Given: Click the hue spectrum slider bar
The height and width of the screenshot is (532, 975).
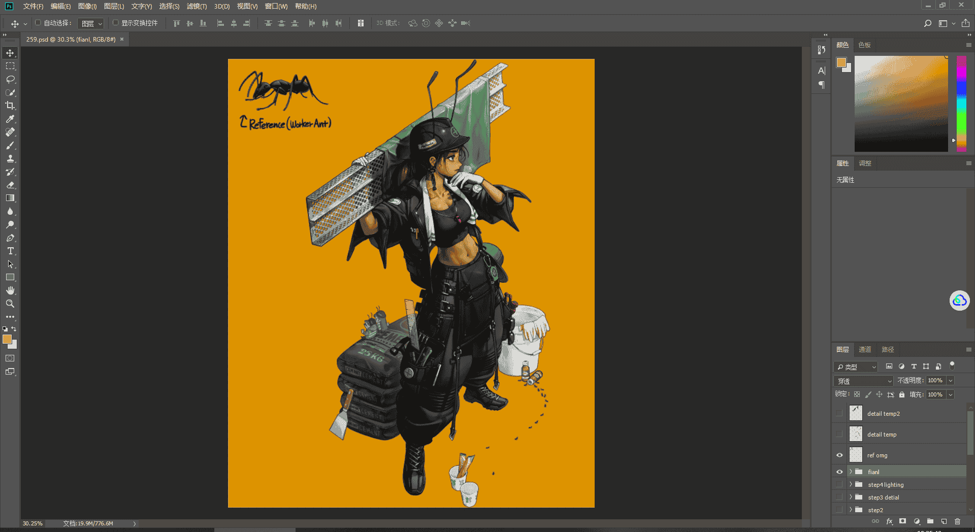Looking at the screenshot, I should point(961,104).
